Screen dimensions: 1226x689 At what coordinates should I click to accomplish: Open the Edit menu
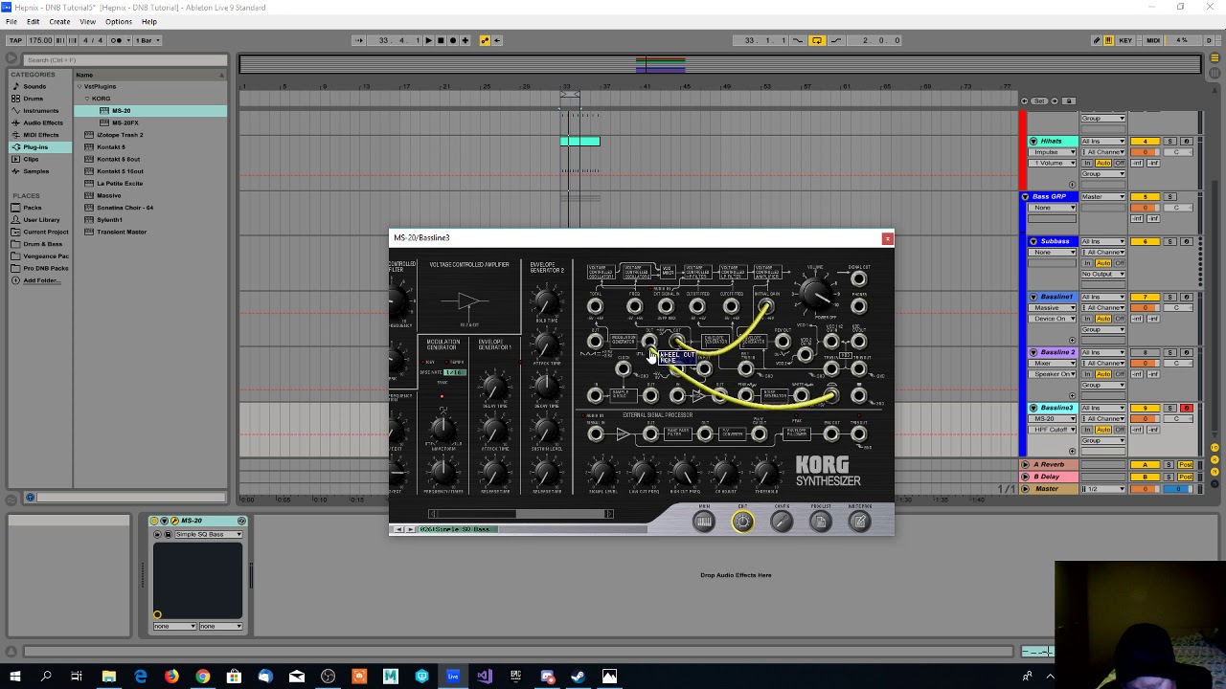click(x=34, y=21)
